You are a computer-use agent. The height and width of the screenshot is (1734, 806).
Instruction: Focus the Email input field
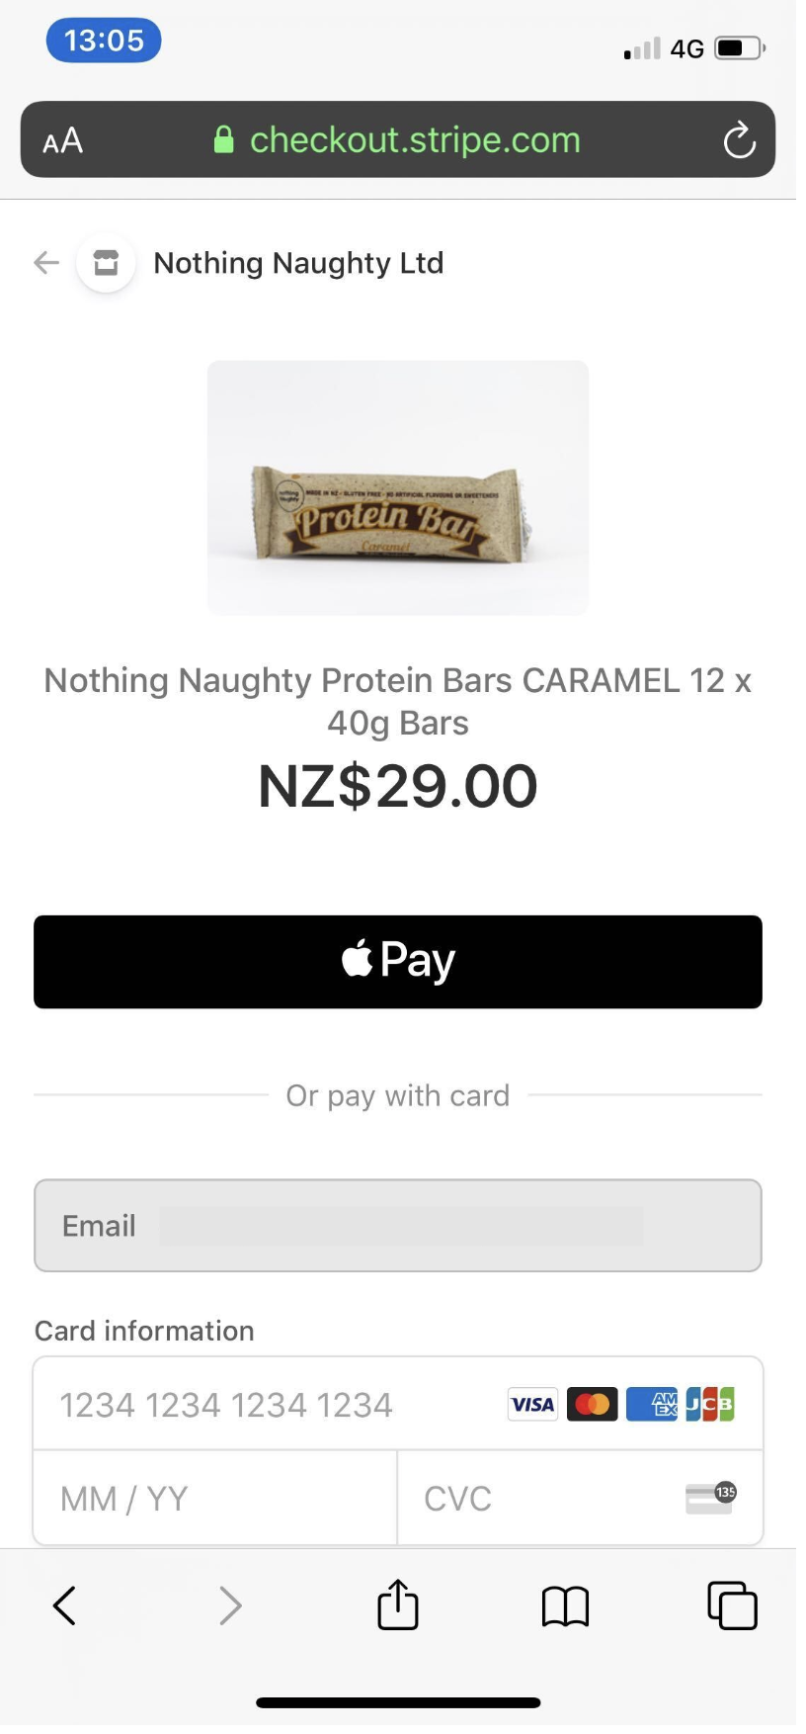click(398, 1226)
